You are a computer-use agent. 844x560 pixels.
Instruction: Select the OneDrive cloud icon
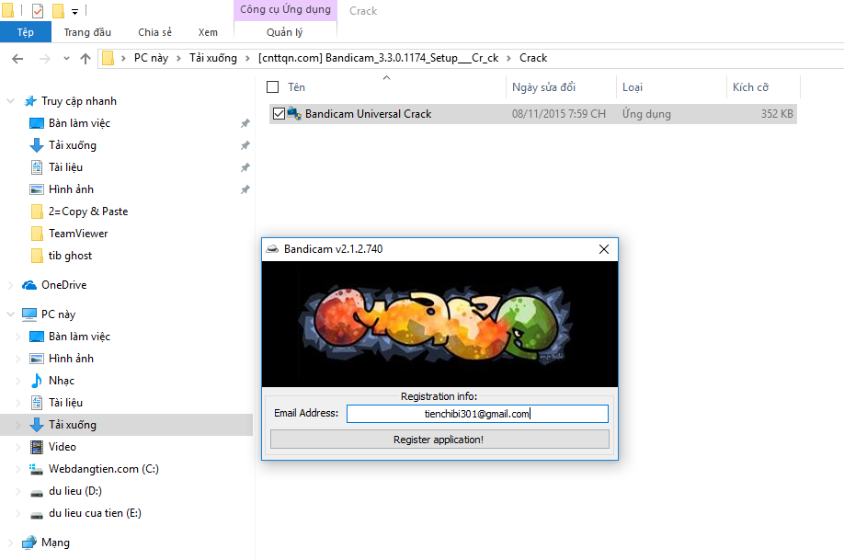pyautogui.click(x=29, y=285)
